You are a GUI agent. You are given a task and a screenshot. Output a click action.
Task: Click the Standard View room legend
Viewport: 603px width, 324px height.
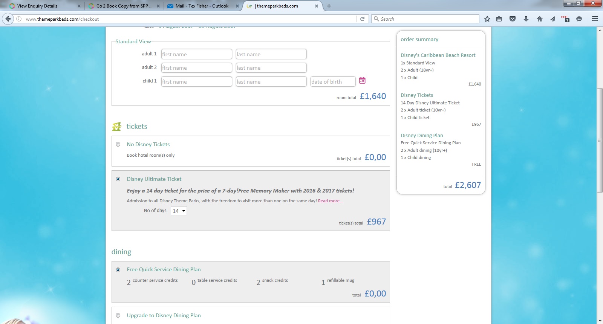[x=133, y=41]
